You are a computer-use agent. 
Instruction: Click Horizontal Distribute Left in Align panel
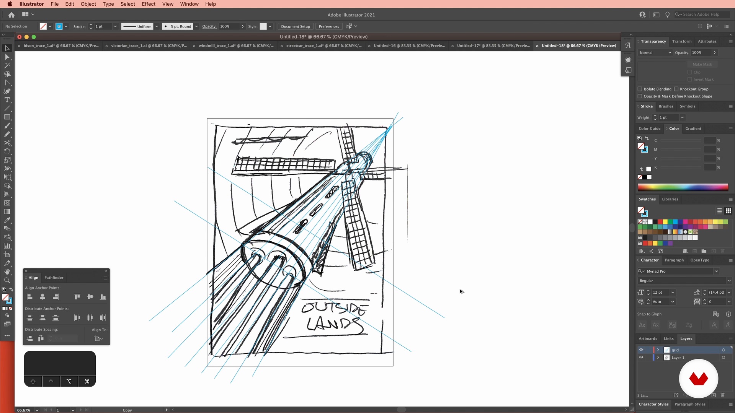tap(77, 318)
